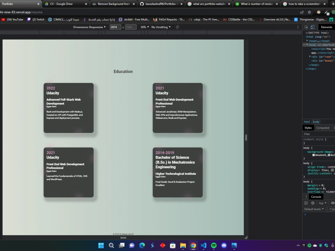
Task: Open the top context dropdown in console
Action: point(323,203)
